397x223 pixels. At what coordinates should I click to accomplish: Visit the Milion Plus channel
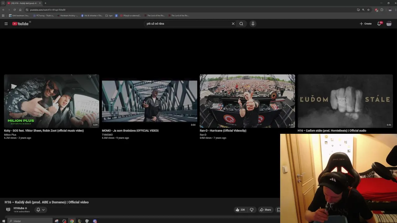click(10, 135)
